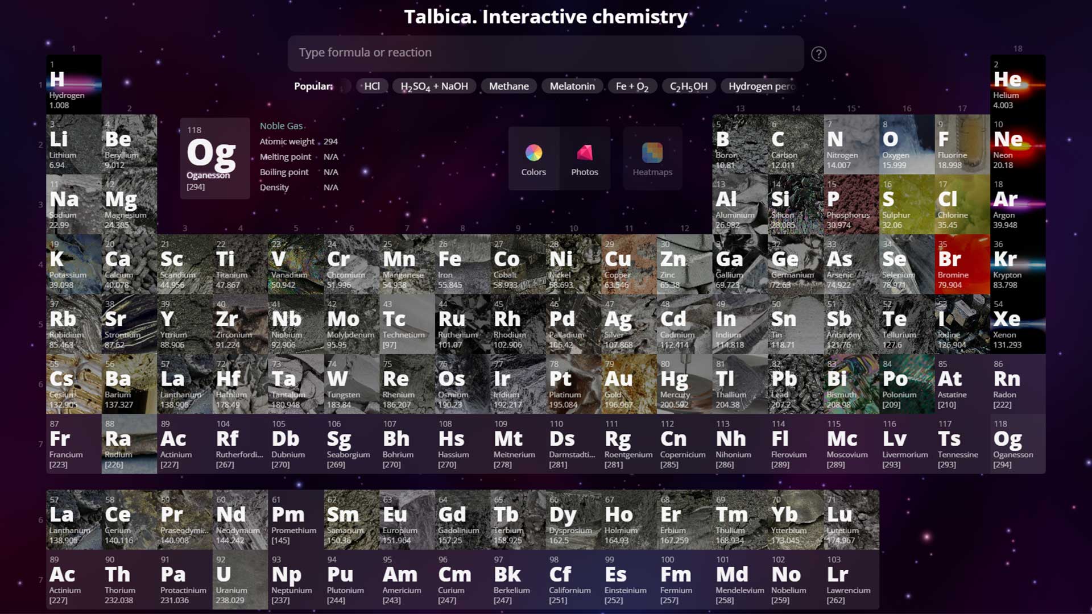Select the H2SO4 + NaOH reaction chip
This screenshot has width=1092, height=614.
click(x=435, y=86)
